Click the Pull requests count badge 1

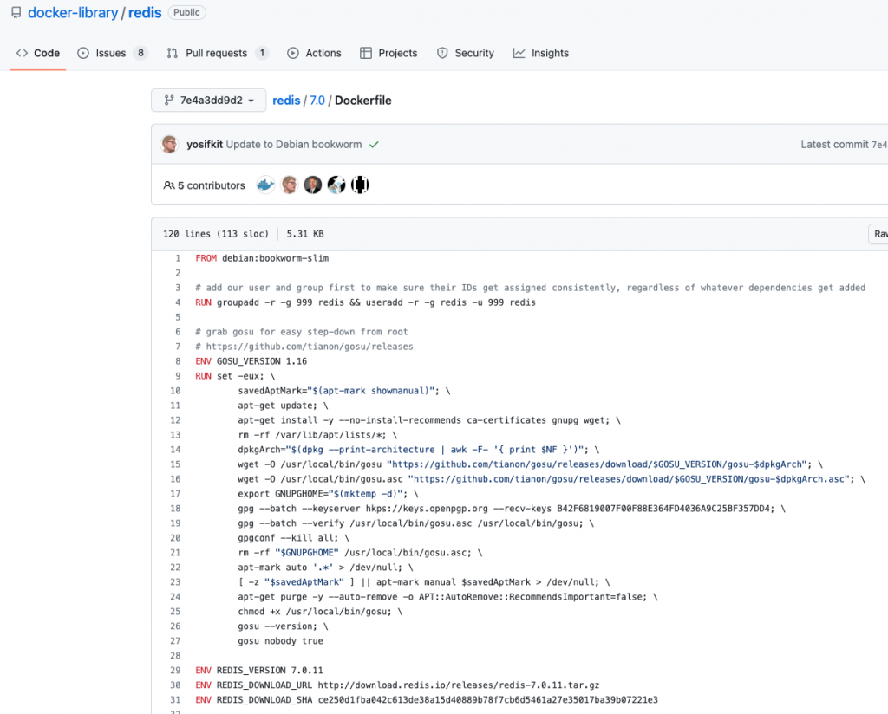262,53
